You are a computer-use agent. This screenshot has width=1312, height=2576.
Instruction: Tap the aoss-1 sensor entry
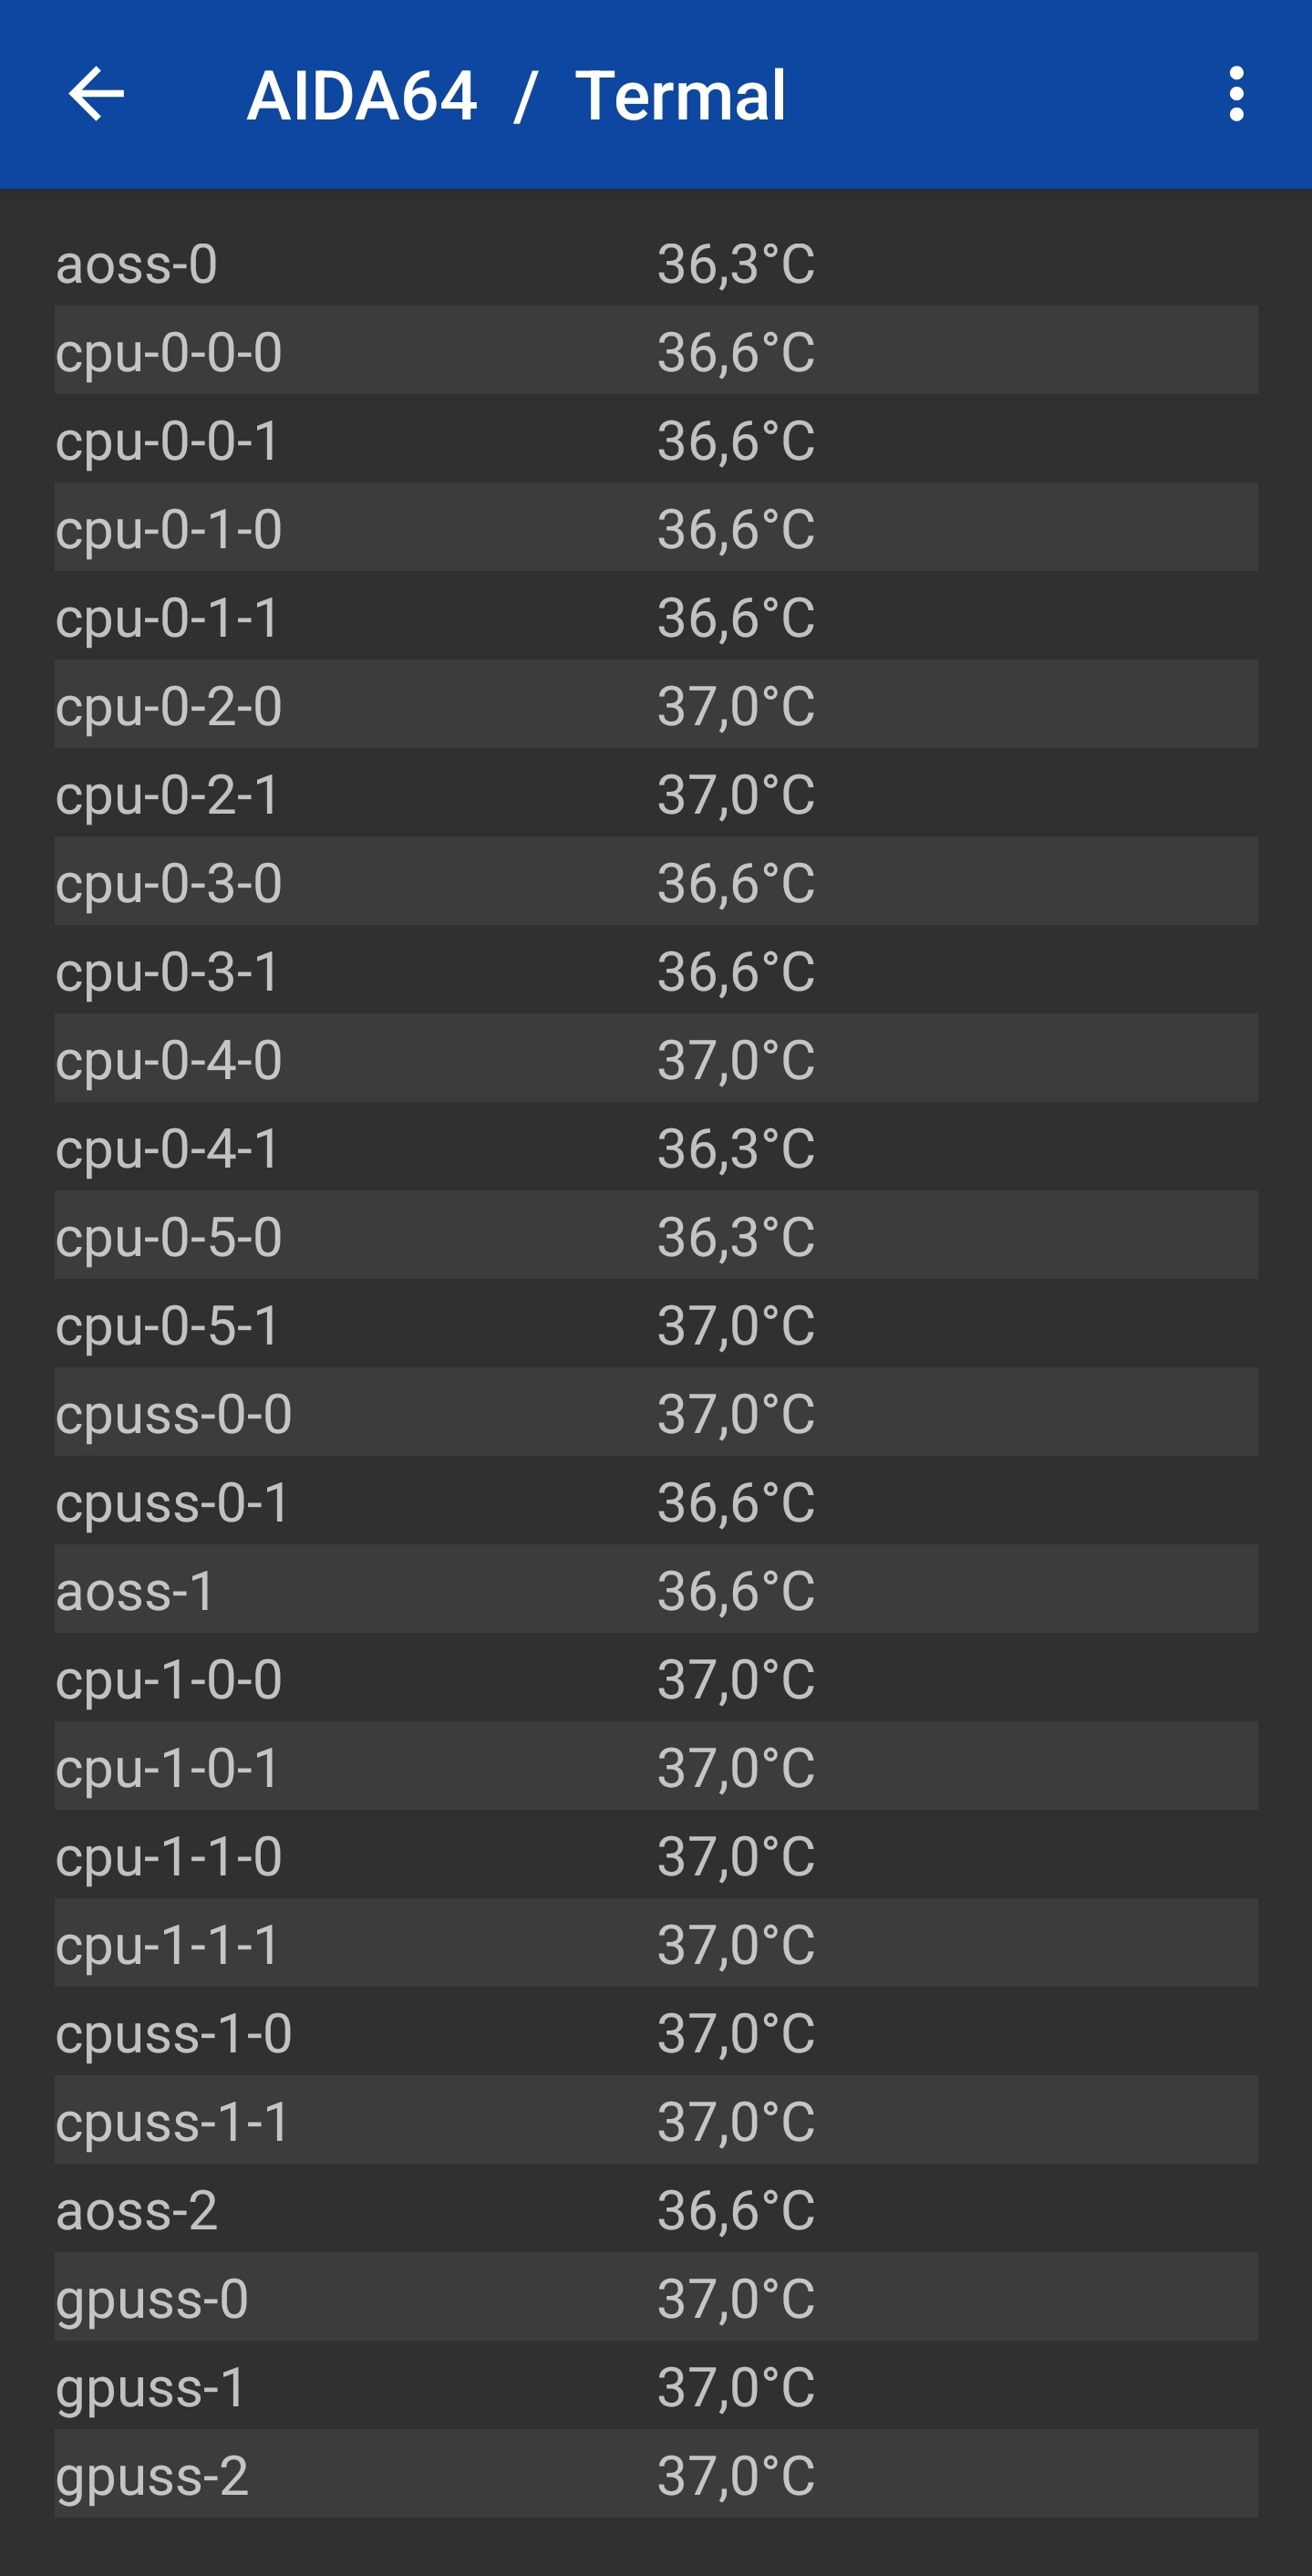coord(656,1590)
